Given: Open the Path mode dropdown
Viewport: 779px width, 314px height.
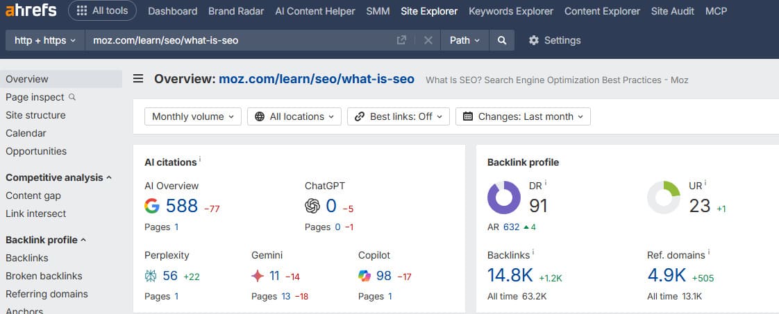Looking at the screenshot, I should tap(465, 40).
